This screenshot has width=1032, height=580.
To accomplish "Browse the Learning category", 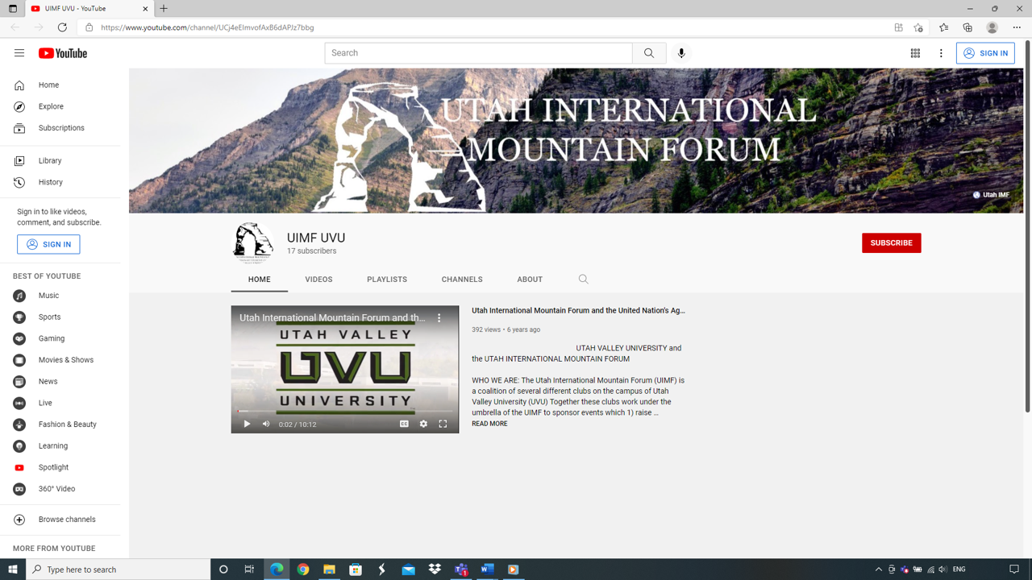I will click(60, 446).
